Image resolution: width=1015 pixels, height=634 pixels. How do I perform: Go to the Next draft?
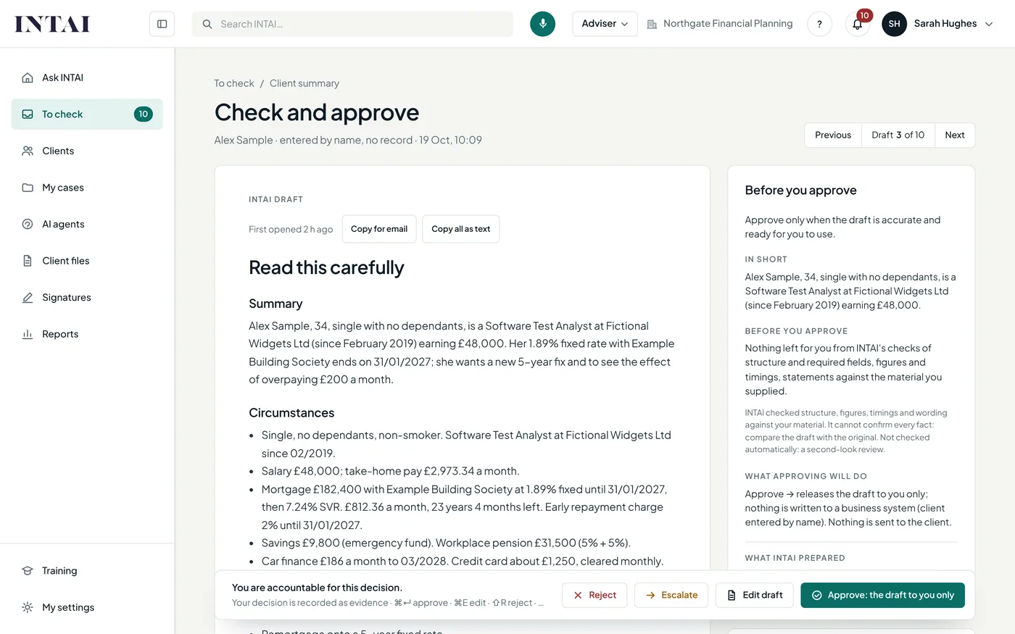click(x=955, y=135)
